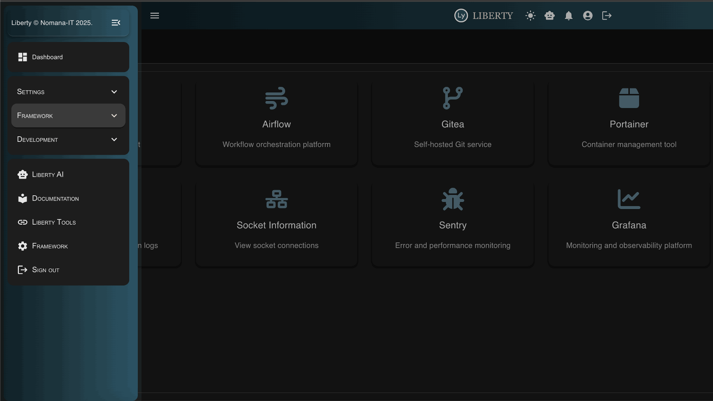Open the Grafana card
The height and width of the screenshot is (401, 713).
tap(629, 225)
